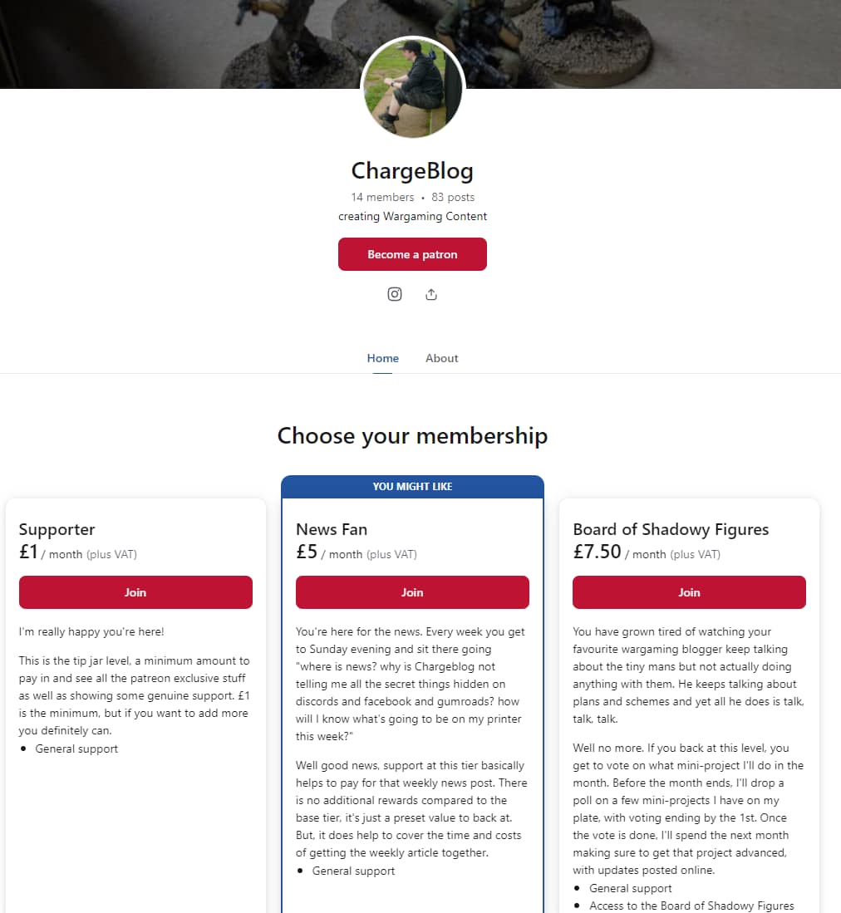The width and height of the screenshot is (841, 913).
Task: Click the ChargeBlog profile avatar
Action: pos(412,88)
